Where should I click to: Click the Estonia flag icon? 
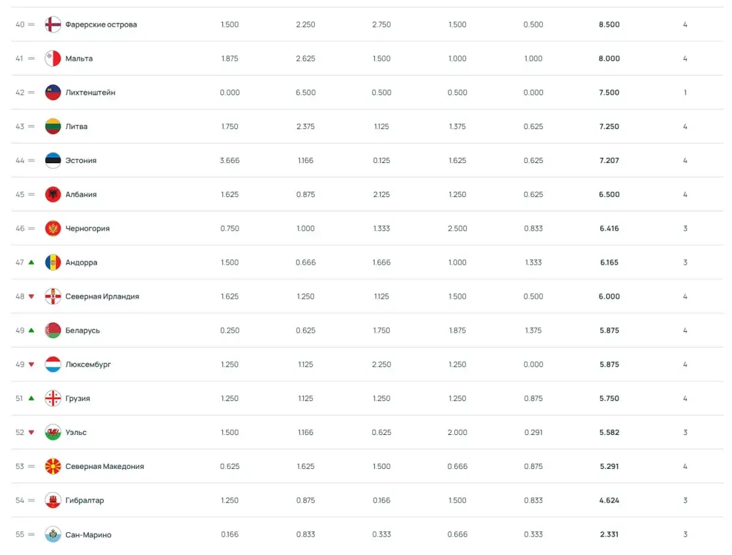point(53,160)
